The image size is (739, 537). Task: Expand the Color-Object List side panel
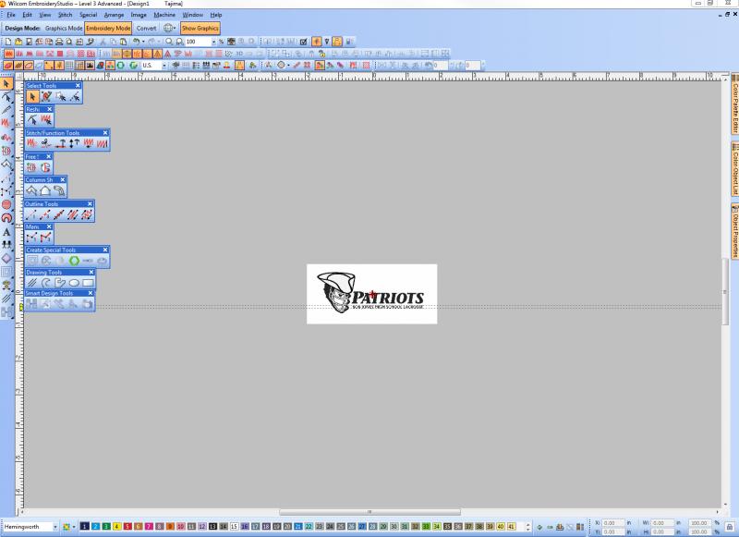pos(734,169)
